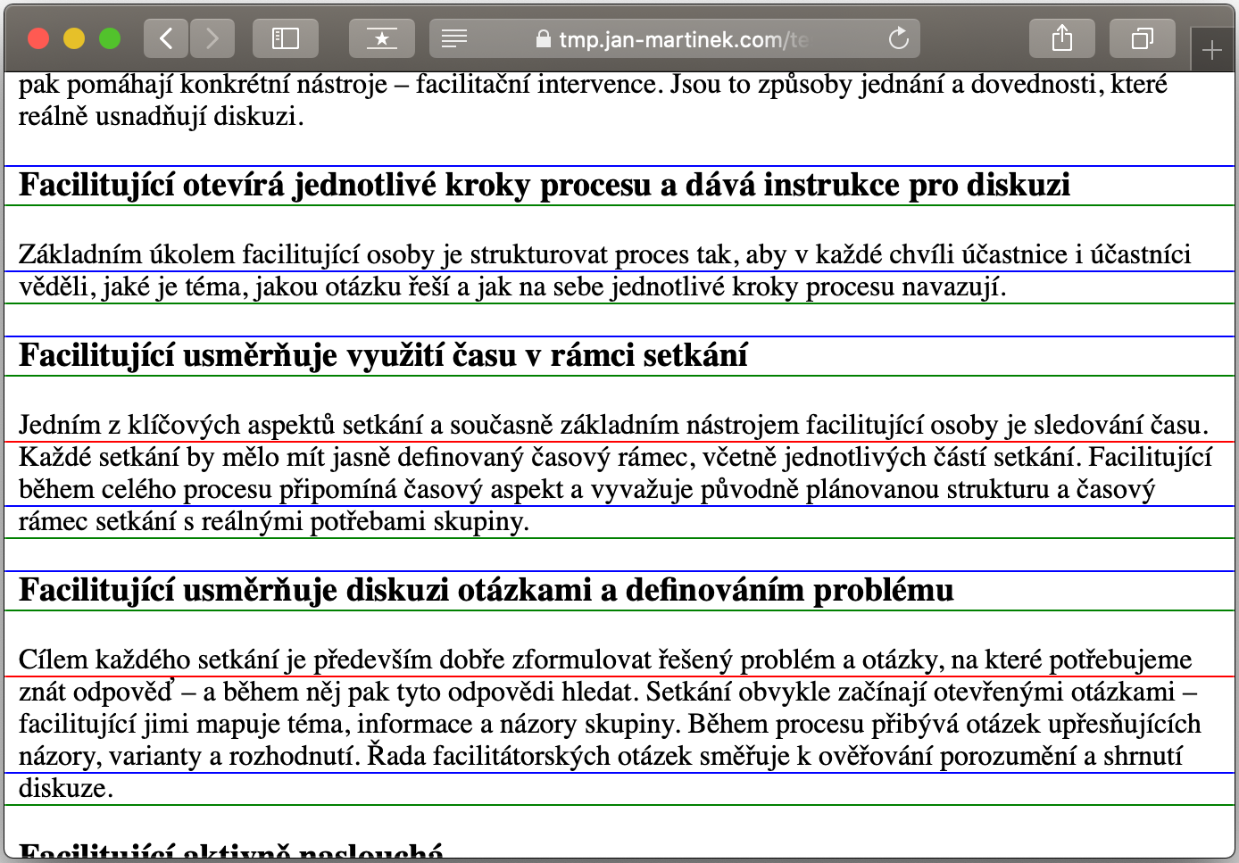Click heading 'Facilitující otevírá jednotlivé kroky procesu'
1239x863 pixels.
545,186
